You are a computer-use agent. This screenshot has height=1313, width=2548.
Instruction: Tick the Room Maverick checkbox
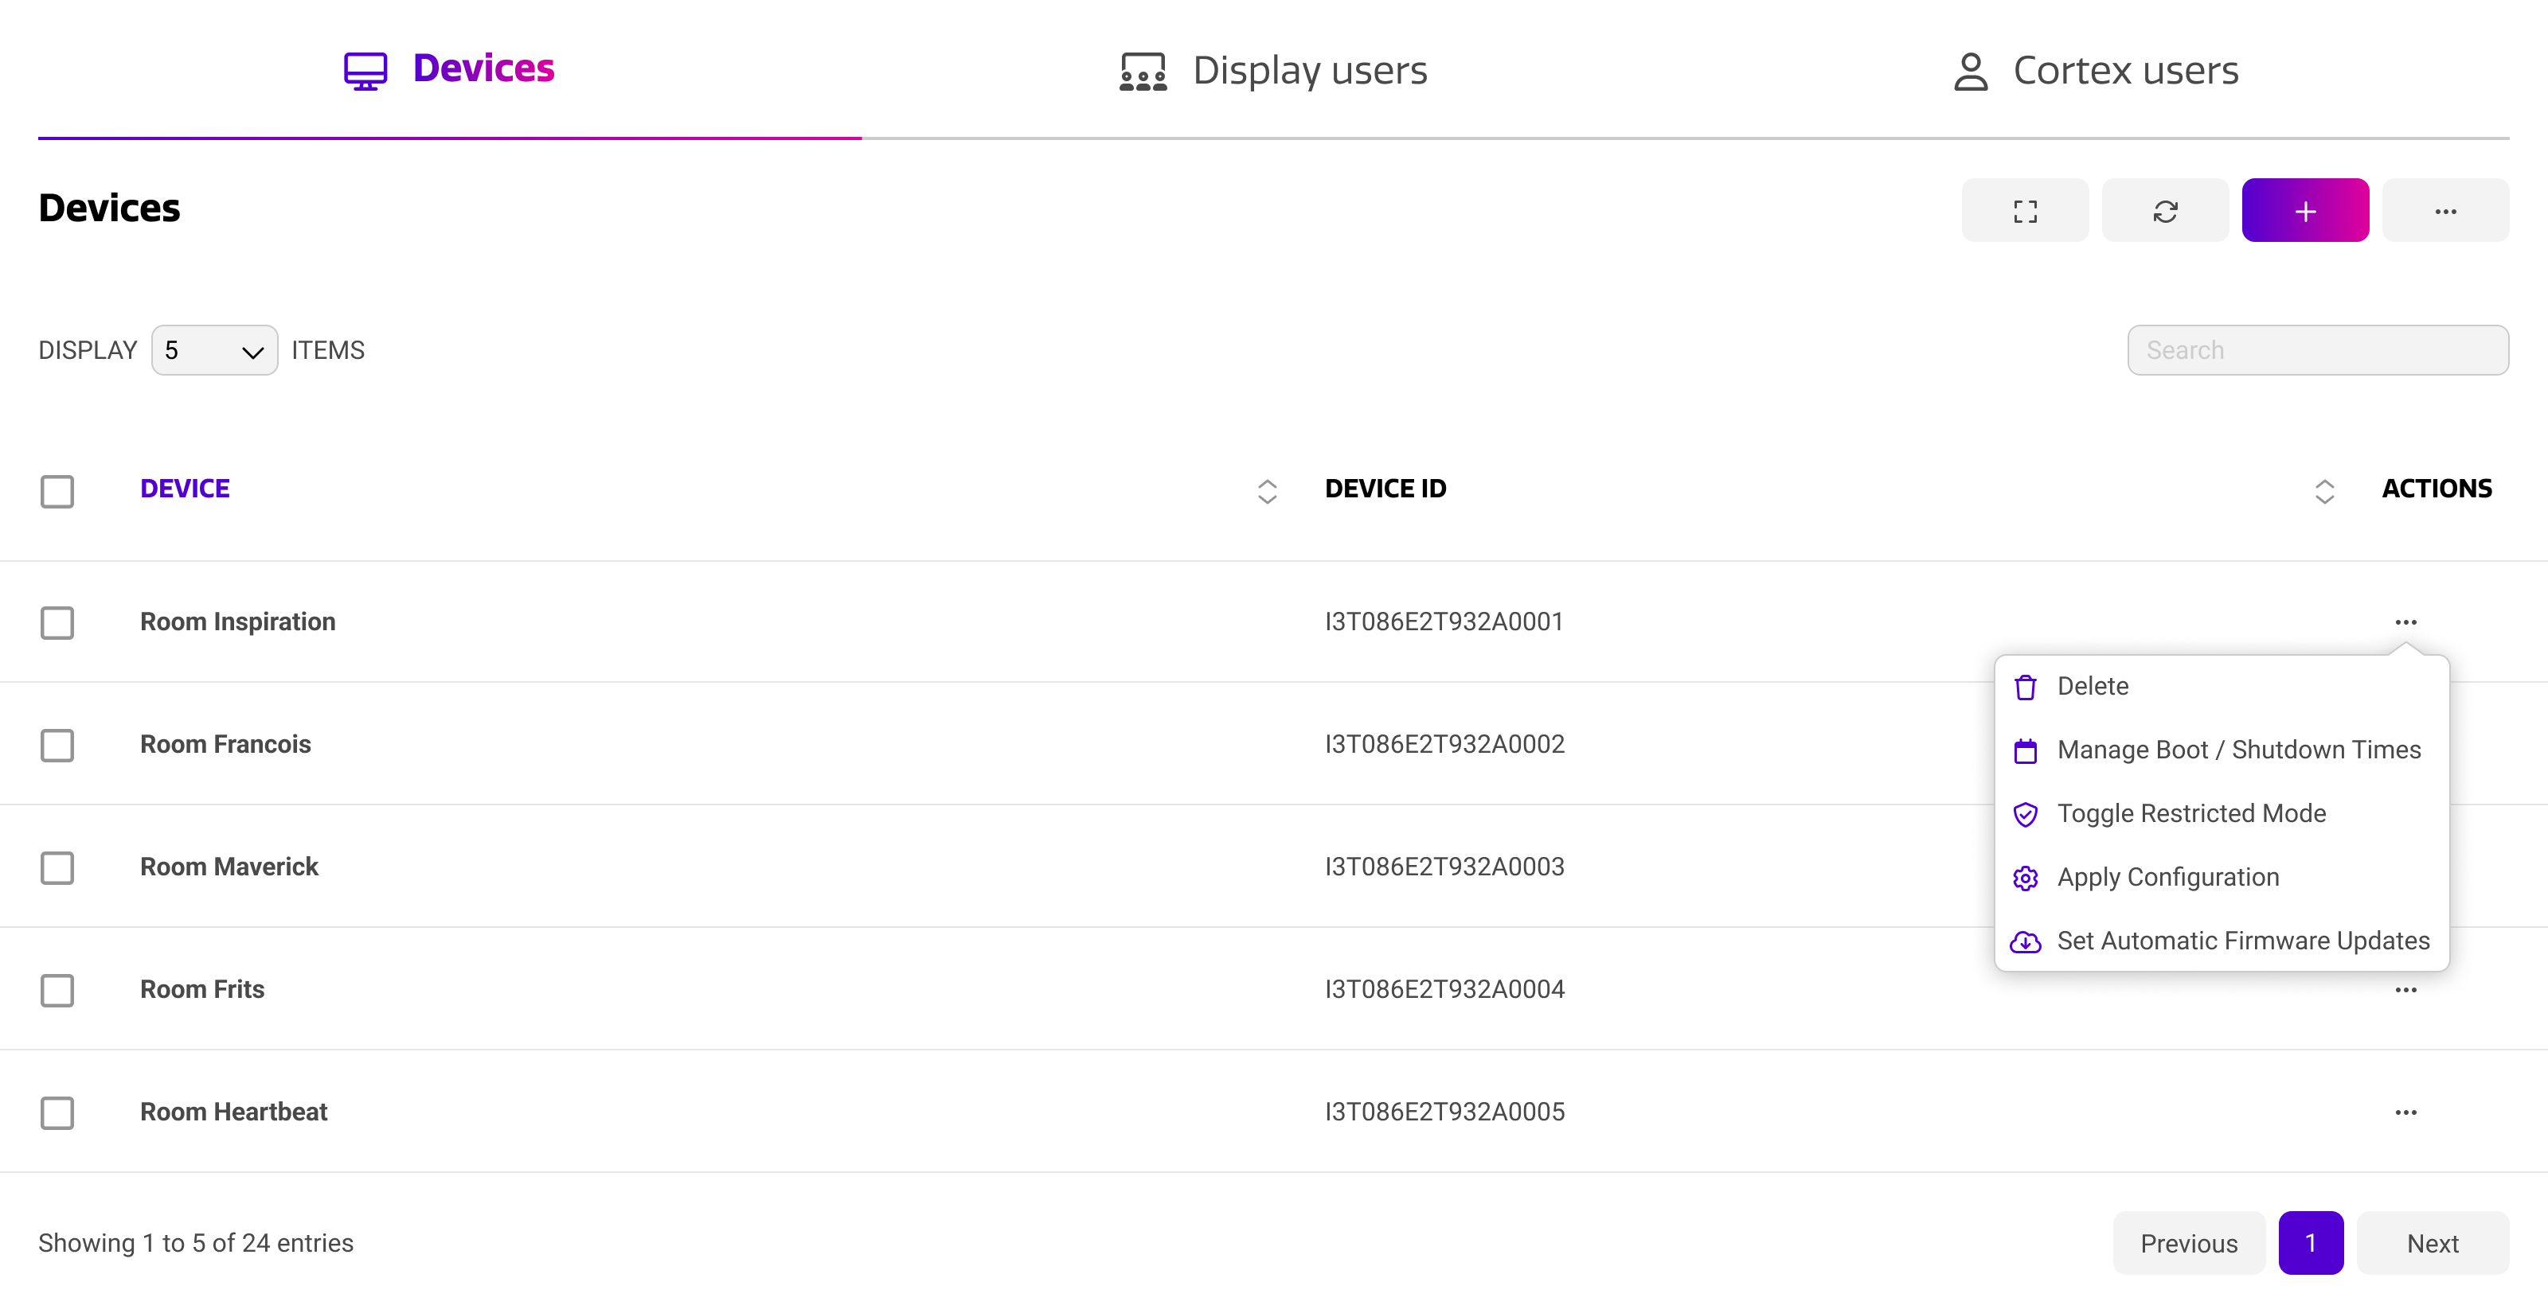[x=57, y=868]
